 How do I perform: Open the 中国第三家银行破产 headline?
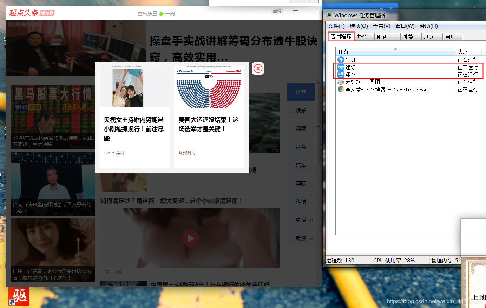pyautogui.click(x=210, y=284)
